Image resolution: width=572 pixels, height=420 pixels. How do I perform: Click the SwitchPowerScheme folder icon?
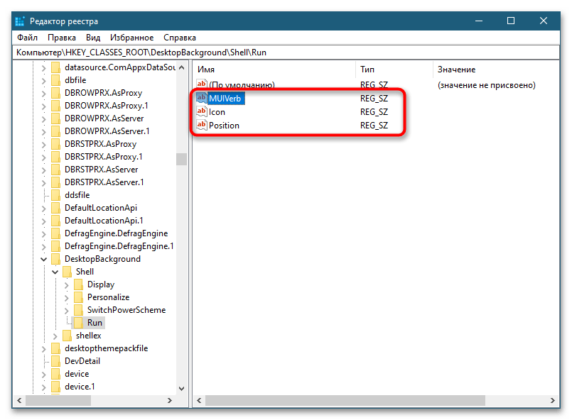[x=79, y=310]
